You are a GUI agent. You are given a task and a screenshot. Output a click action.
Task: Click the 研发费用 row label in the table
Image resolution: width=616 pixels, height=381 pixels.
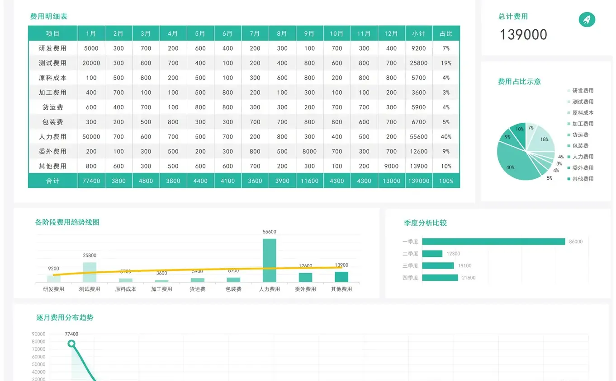(53, 48)
